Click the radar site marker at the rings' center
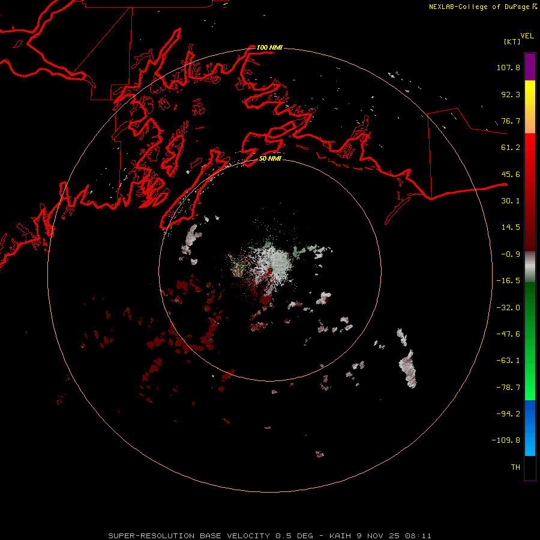The height and width of the screenshot is (540, 540). (269, 272)
